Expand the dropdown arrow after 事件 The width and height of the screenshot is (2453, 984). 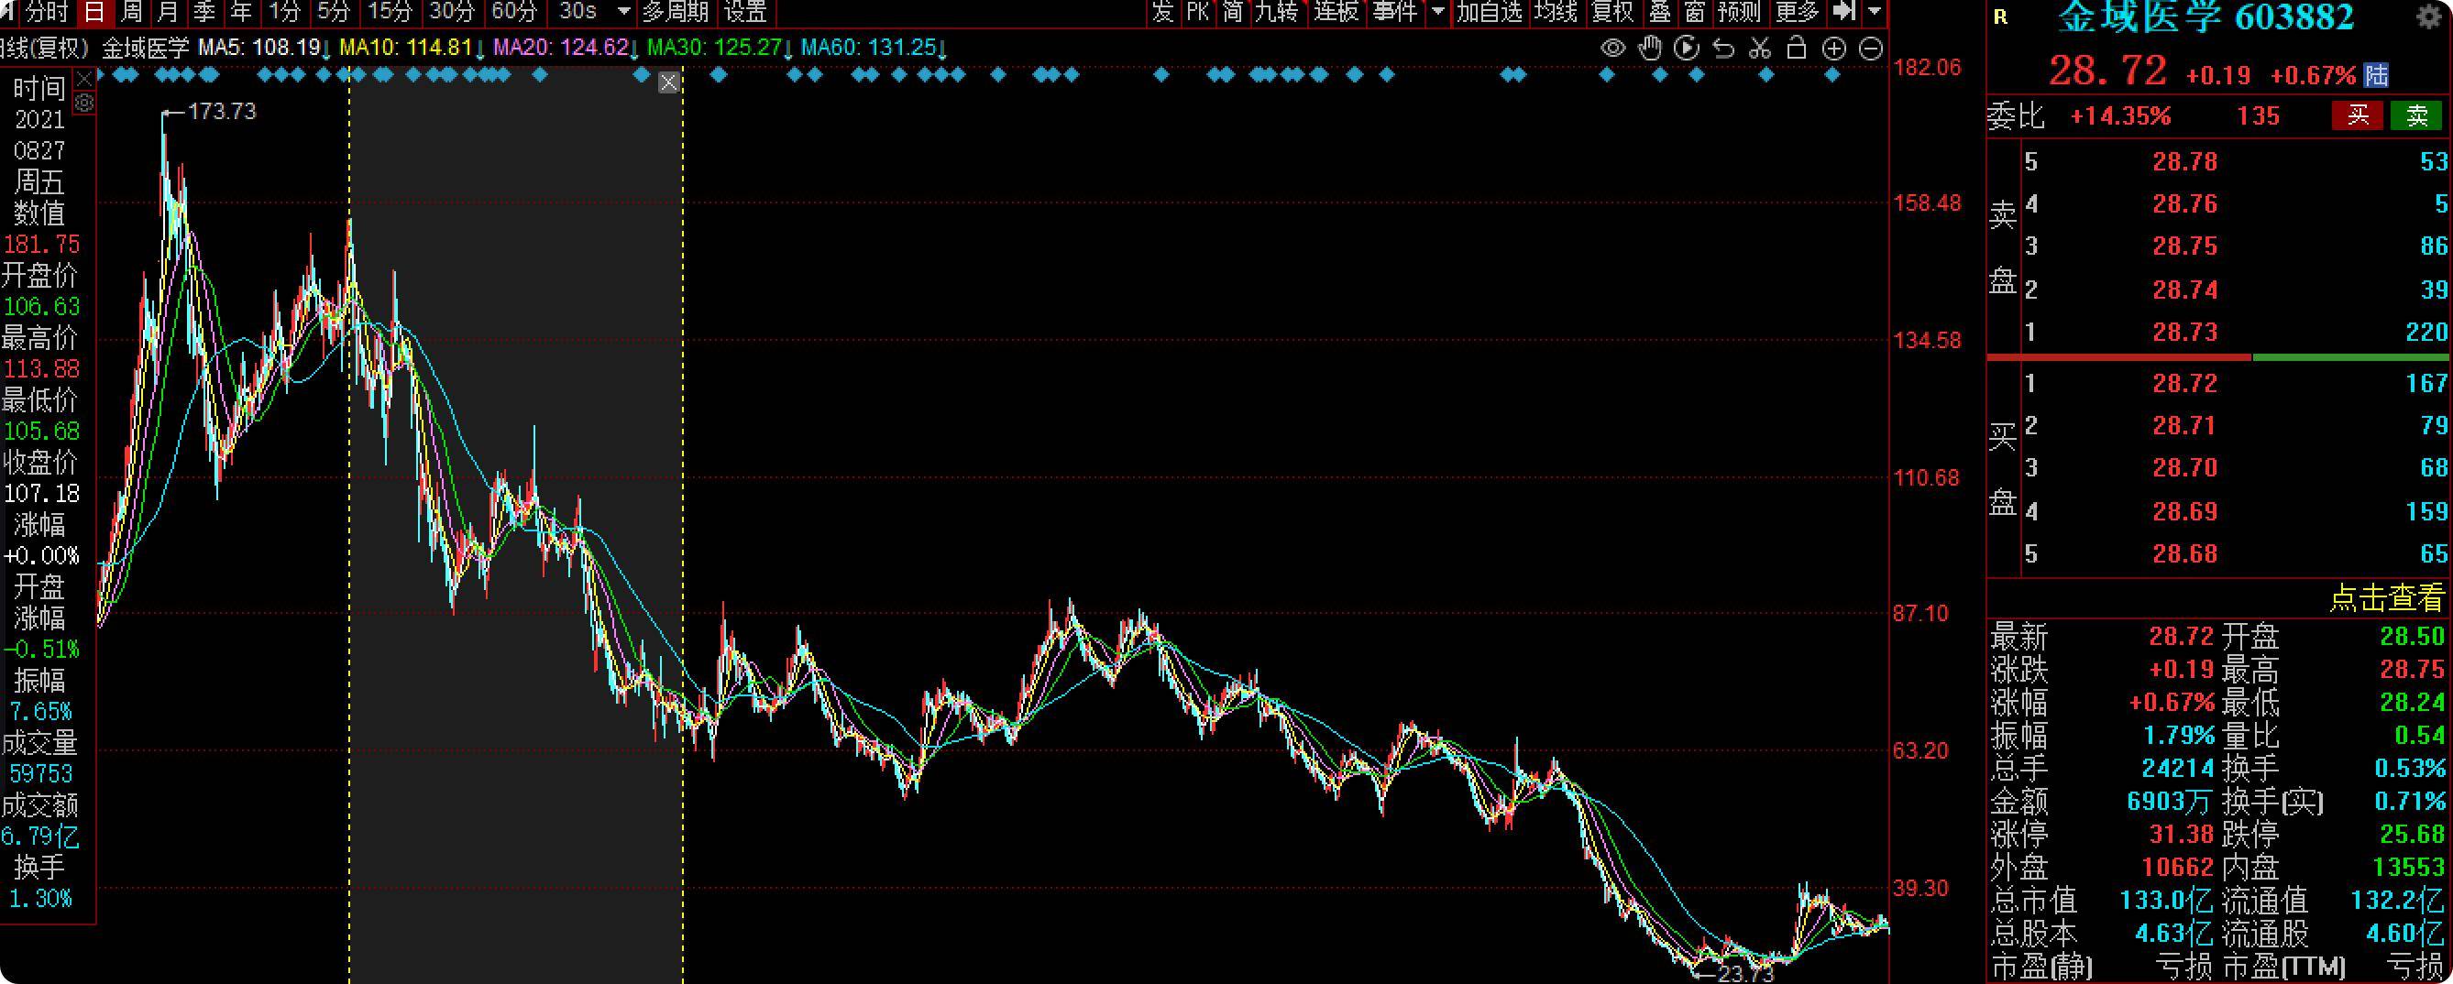coord(1438,13)
